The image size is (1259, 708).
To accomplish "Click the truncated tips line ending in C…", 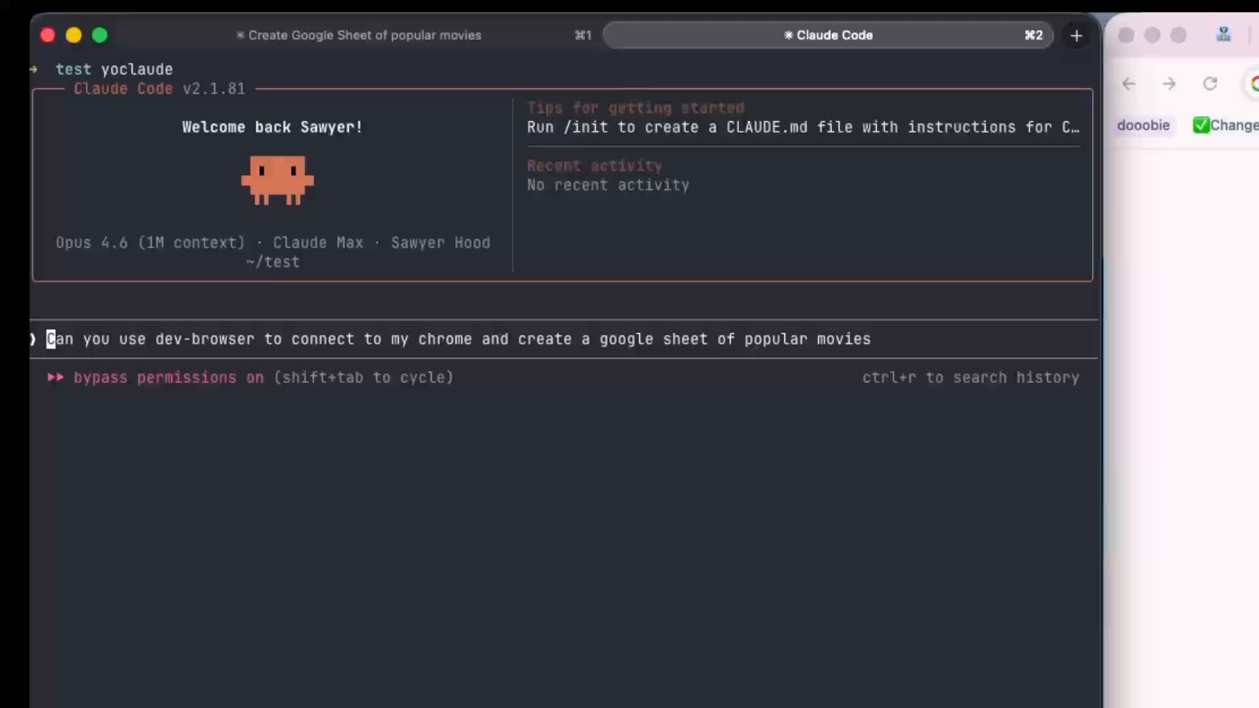I will 803,127.
